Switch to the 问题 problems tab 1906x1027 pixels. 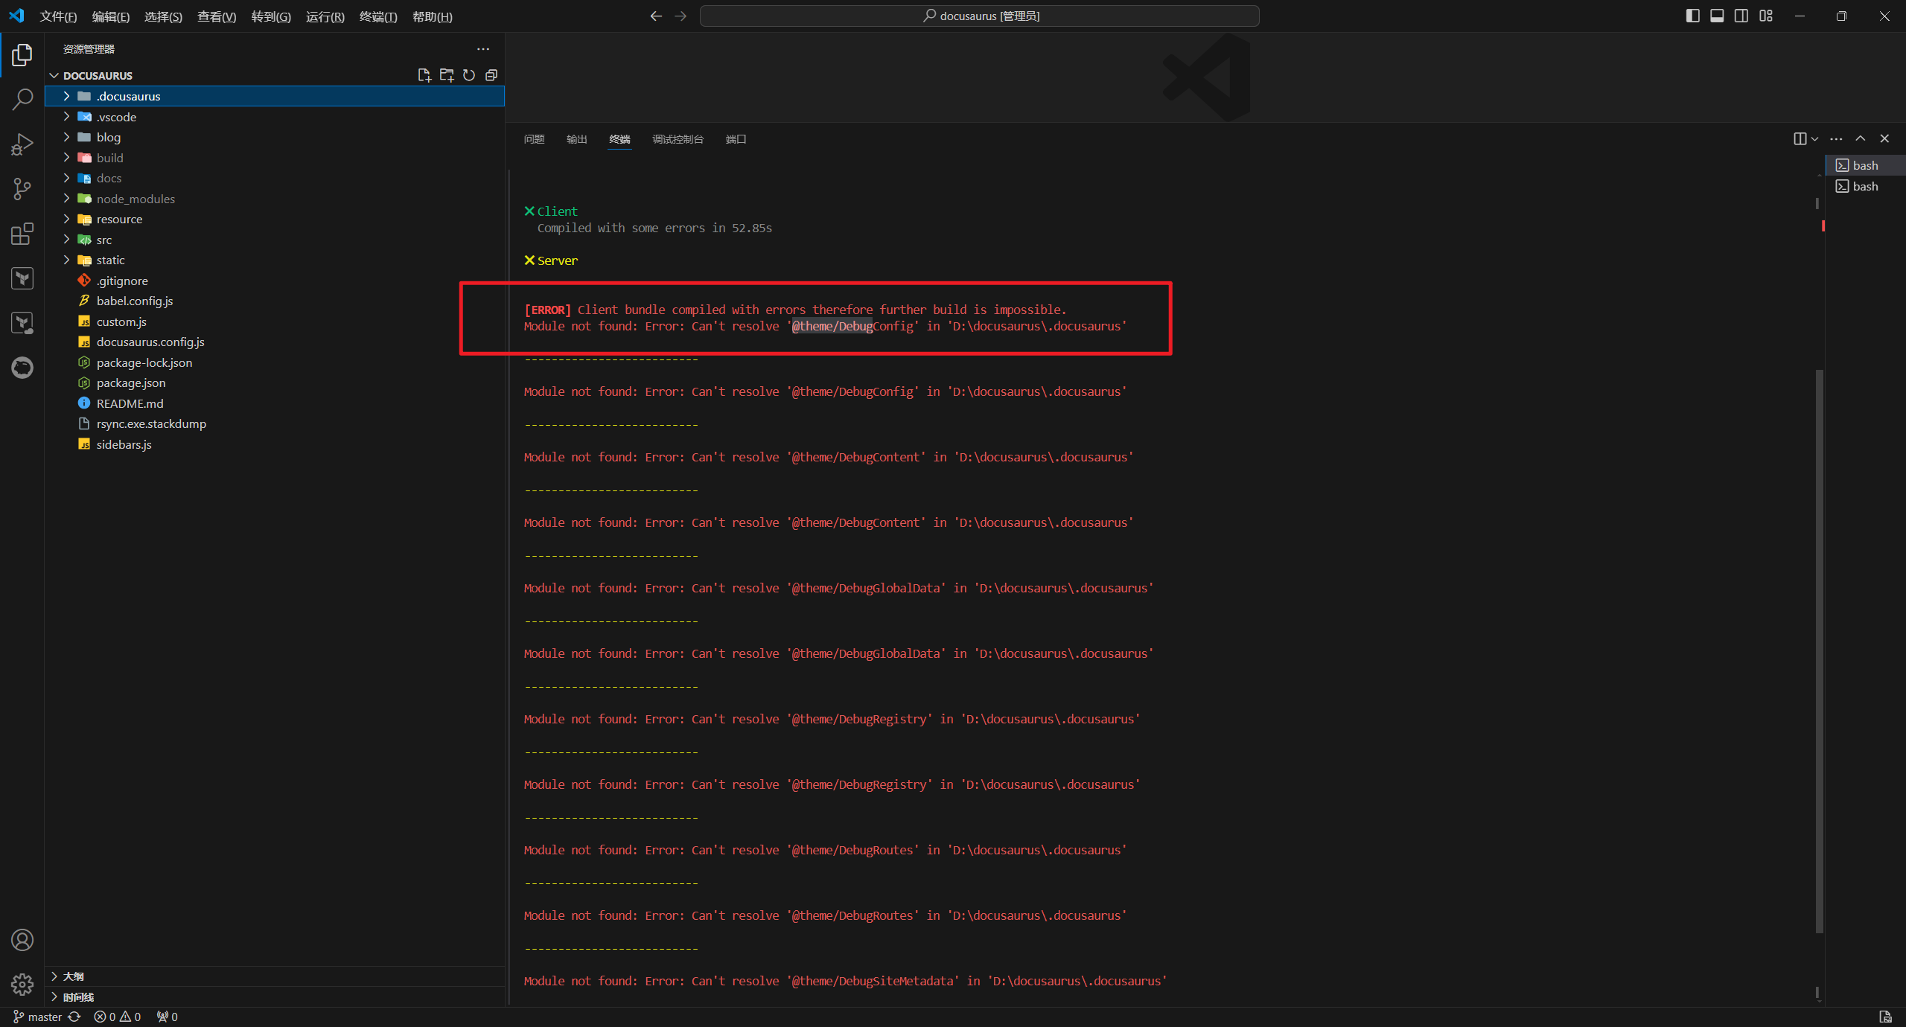(534, 139)
